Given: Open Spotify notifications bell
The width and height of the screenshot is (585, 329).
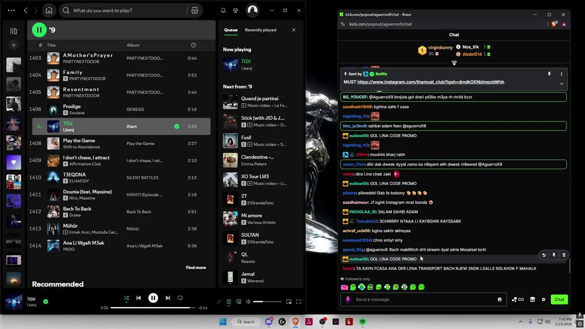Looking at the screenshot, I should pos(223,11).
